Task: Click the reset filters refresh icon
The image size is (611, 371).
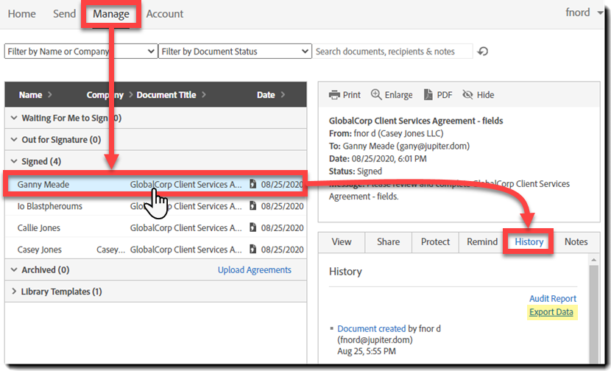Action: (483, 52)
